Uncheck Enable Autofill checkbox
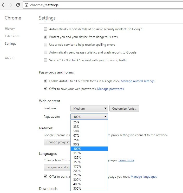Screen dimensions: 183x193 pos(45,81)
